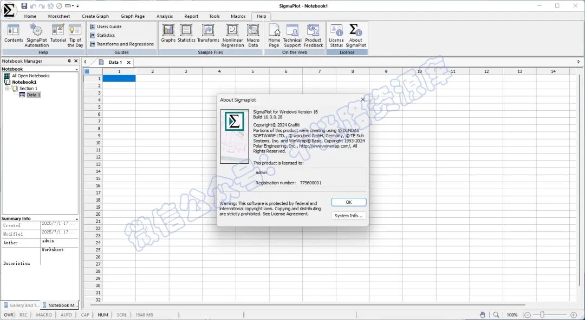The image size is (585, 320).
Task: Click column 2 header in worksheet
Action: click(152, 71)
